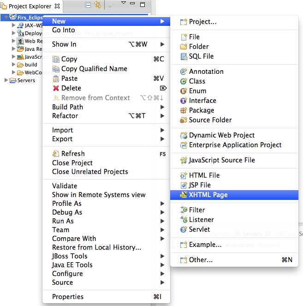
Task: Click the Listener icon
Action: 184,220
